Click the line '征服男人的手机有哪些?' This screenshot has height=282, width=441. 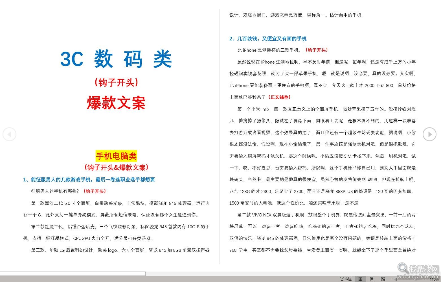(55, 191)
